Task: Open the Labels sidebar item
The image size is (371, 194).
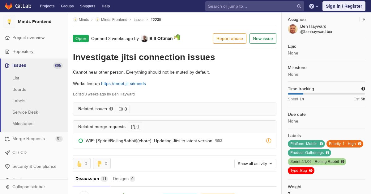Action: [19, 101]
